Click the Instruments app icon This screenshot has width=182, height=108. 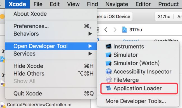pos(109,46)
